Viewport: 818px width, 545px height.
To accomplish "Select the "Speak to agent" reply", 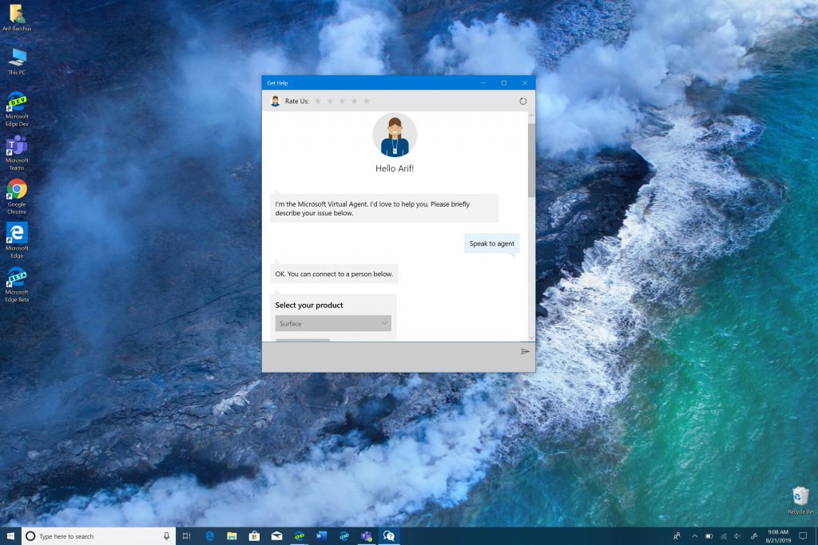I will tap(491, 243).
